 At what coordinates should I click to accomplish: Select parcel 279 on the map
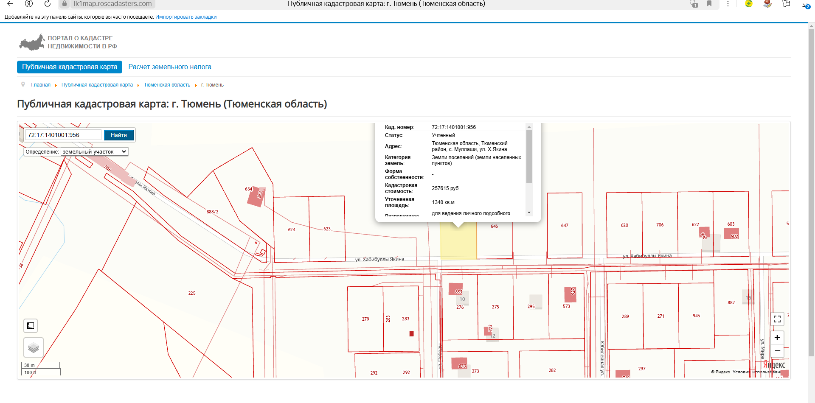(x=365, y=319)
